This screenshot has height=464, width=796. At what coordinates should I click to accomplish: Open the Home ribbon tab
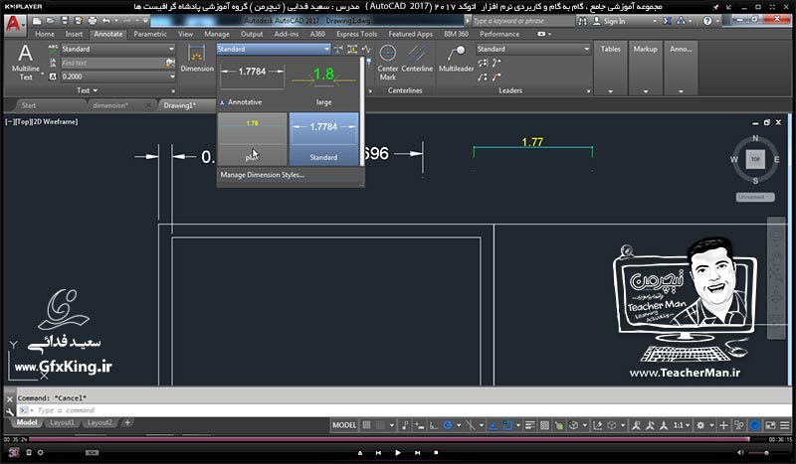click(x=45, y=34)
